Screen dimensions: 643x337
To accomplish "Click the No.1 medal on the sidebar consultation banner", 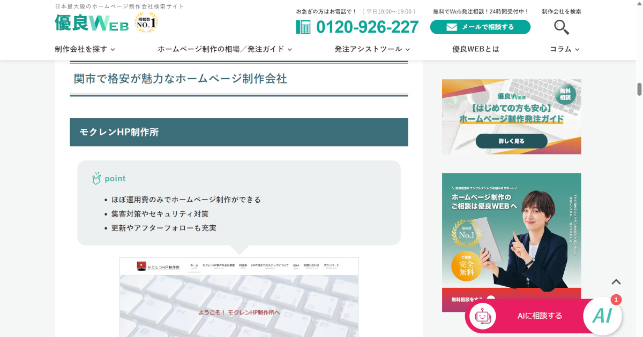I will click(465, 234).
